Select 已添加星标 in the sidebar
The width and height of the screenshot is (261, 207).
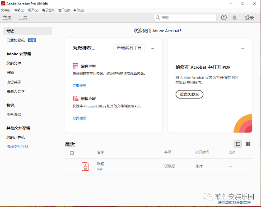pyautogui.click(x=16, y=40)
